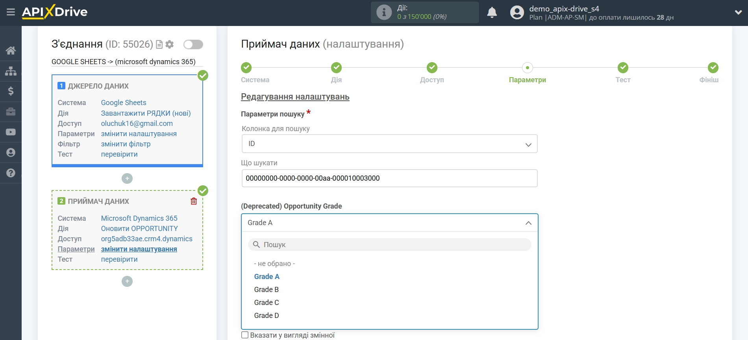Open 'Завантажити РЯДКИ (нові)' action link
Viewport: 748px width, 340px height.
click(146, 113)
